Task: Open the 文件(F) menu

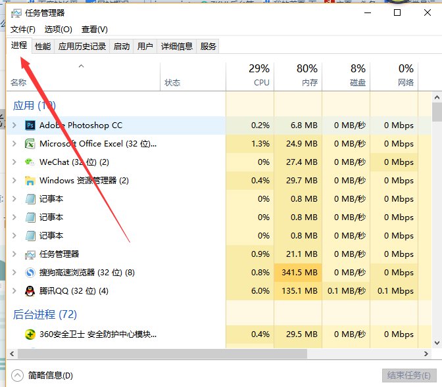Action: click(23, 30)
